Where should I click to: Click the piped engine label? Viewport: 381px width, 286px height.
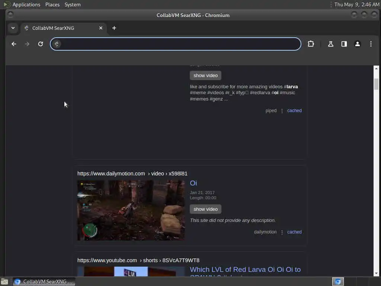tap(271, 111)
